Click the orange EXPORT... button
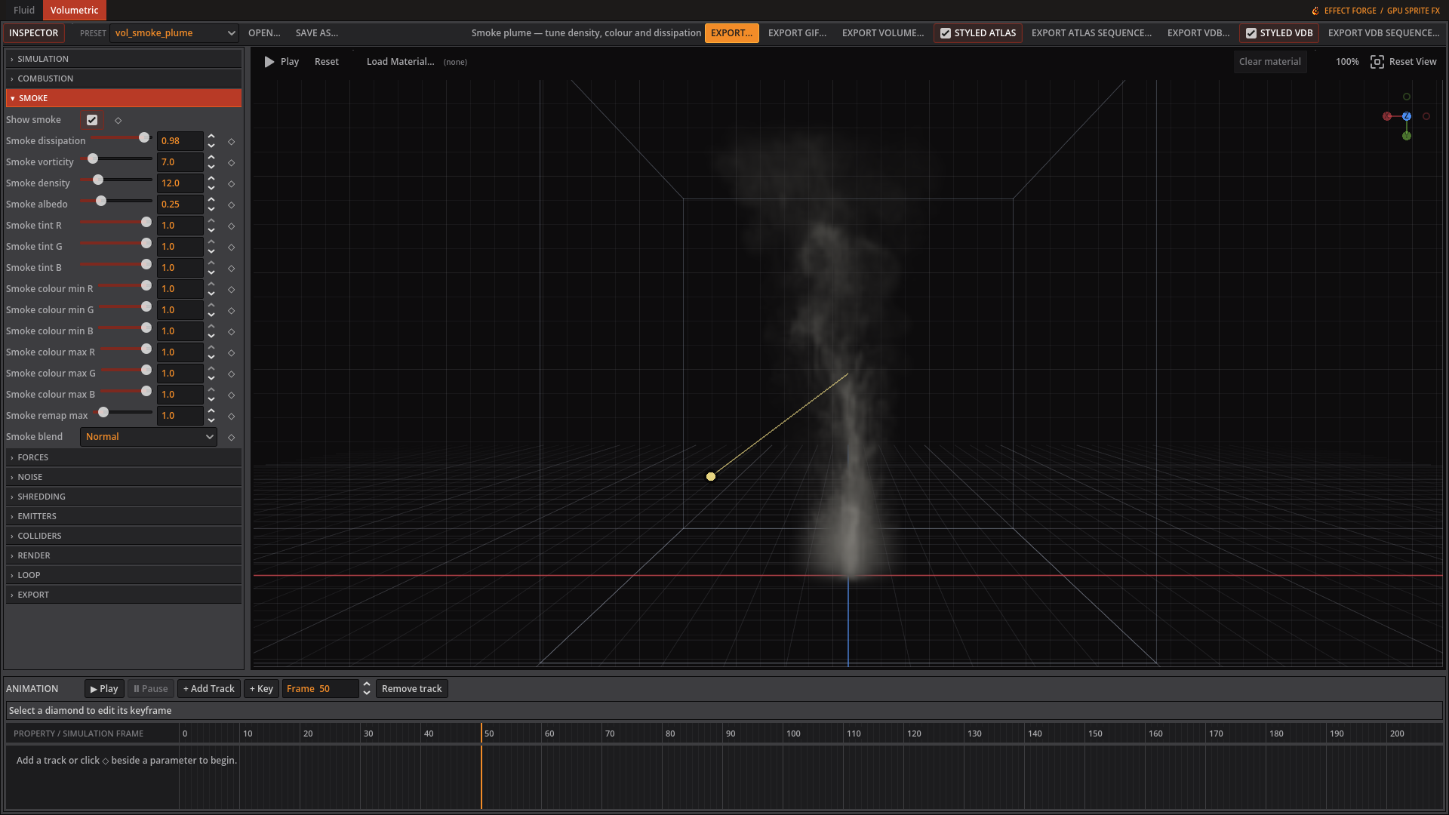 coord(732,33)
